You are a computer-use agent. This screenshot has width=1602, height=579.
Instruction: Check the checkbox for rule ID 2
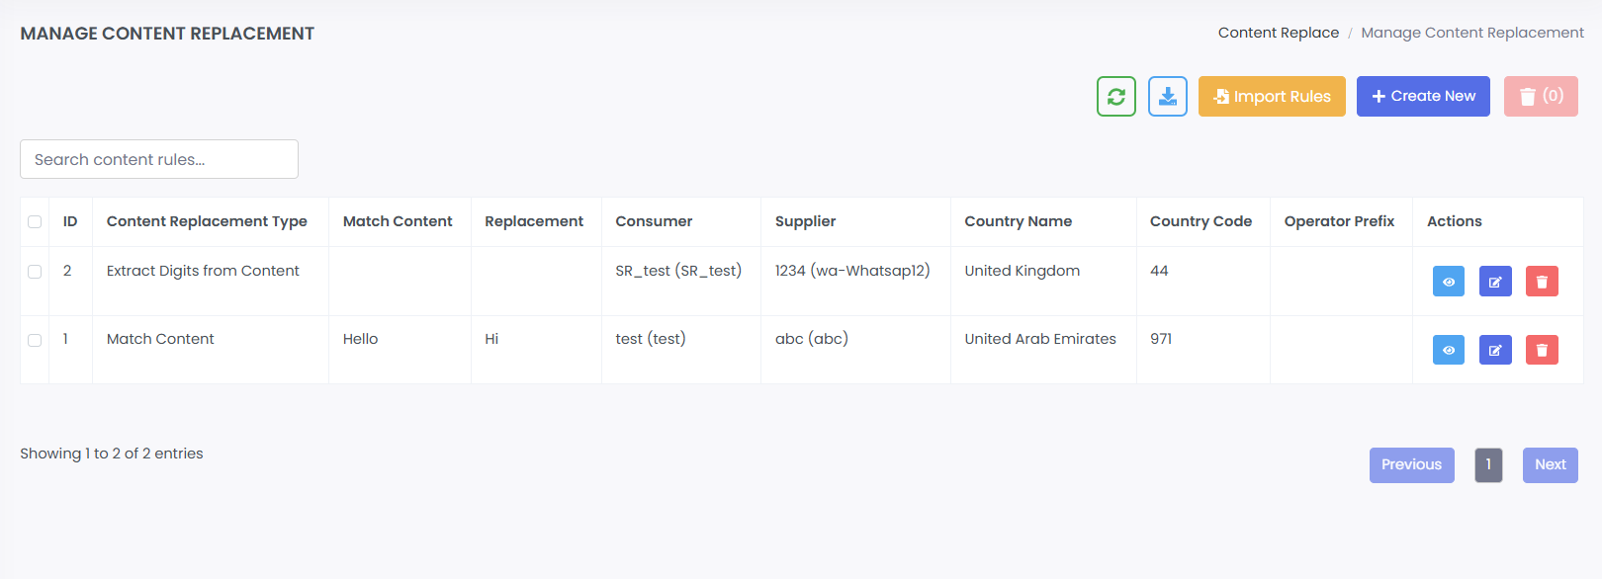tap(35, 272)
